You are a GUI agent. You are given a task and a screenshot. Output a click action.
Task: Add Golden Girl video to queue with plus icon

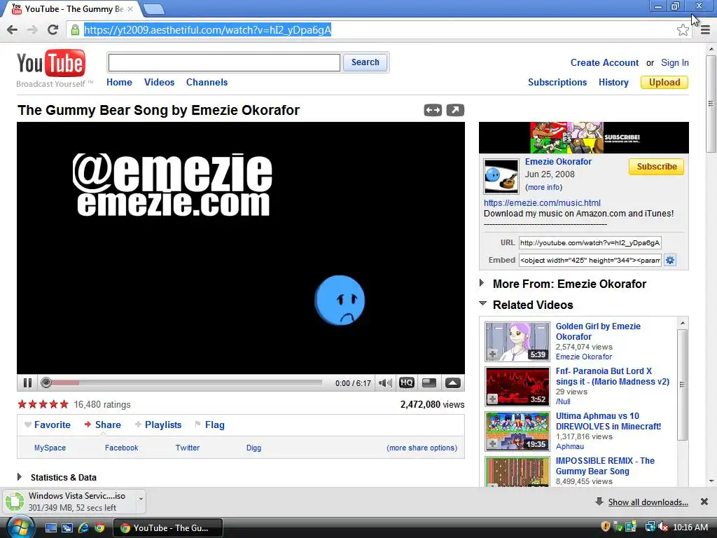click(x=492, y=354)
